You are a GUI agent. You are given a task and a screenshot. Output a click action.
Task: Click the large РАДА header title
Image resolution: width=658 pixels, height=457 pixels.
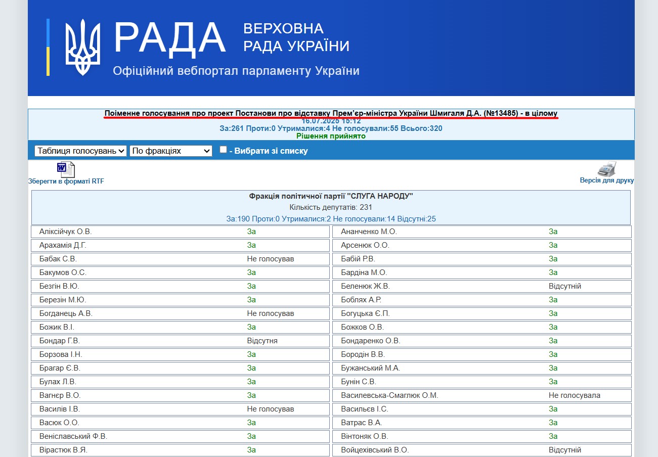click(x=169, y=38)
